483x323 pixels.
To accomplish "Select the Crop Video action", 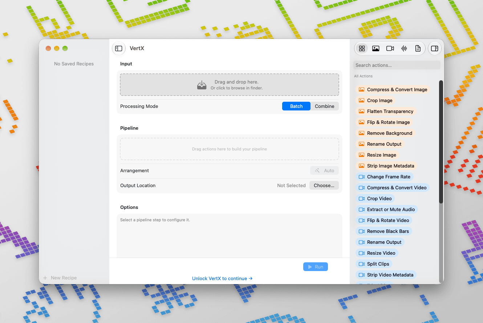I will pos(375,198).
